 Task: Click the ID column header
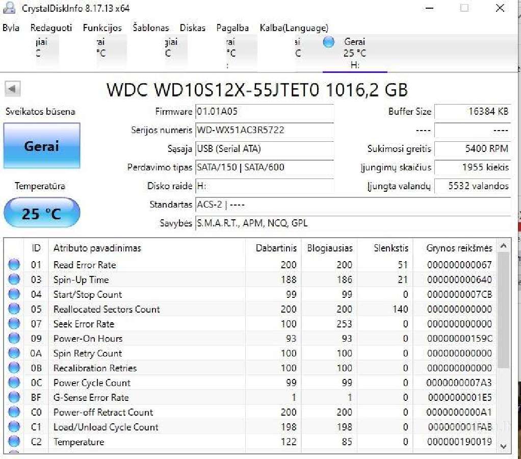click(x=36, y=248)
